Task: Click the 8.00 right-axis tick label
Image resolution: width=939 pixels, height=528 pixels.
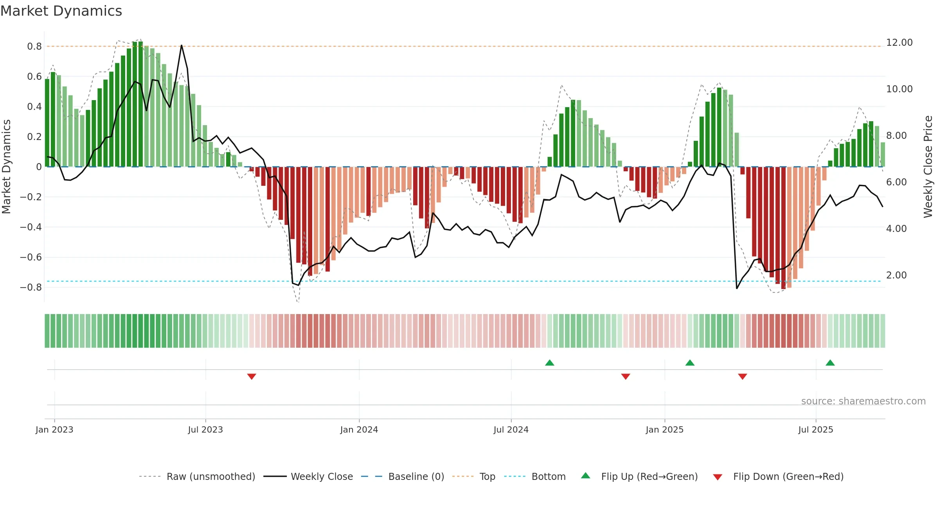Action: [x=896, y=135]
